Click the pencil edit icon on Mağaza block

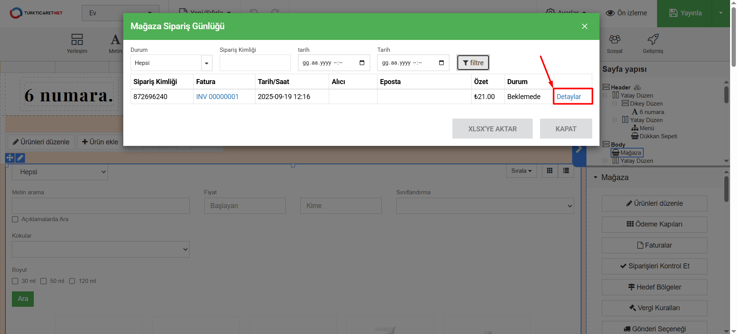tap(20, 158)
